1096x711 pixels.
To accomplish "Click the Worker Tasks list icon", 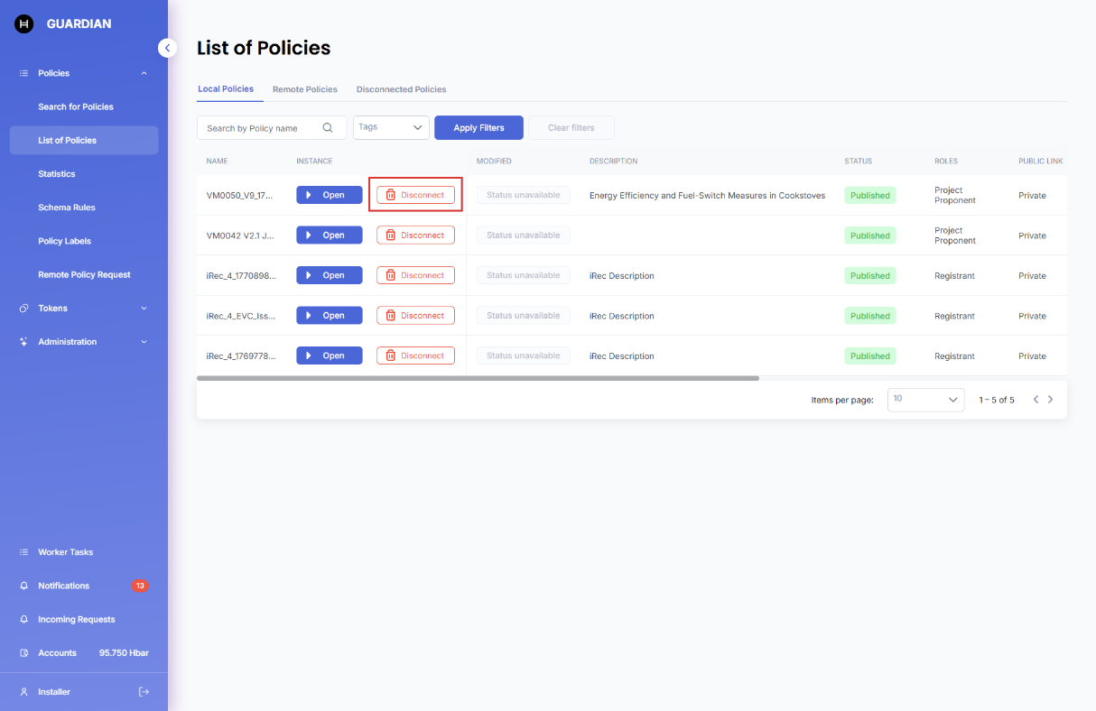I will 24,552.
